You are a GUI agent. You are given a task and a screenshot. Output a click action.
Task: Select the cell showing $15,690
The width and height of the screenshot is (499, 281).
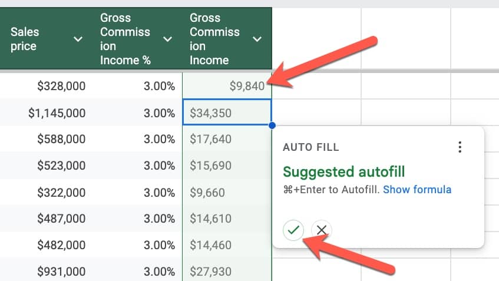pyautogui.click(x=227, y=166)
